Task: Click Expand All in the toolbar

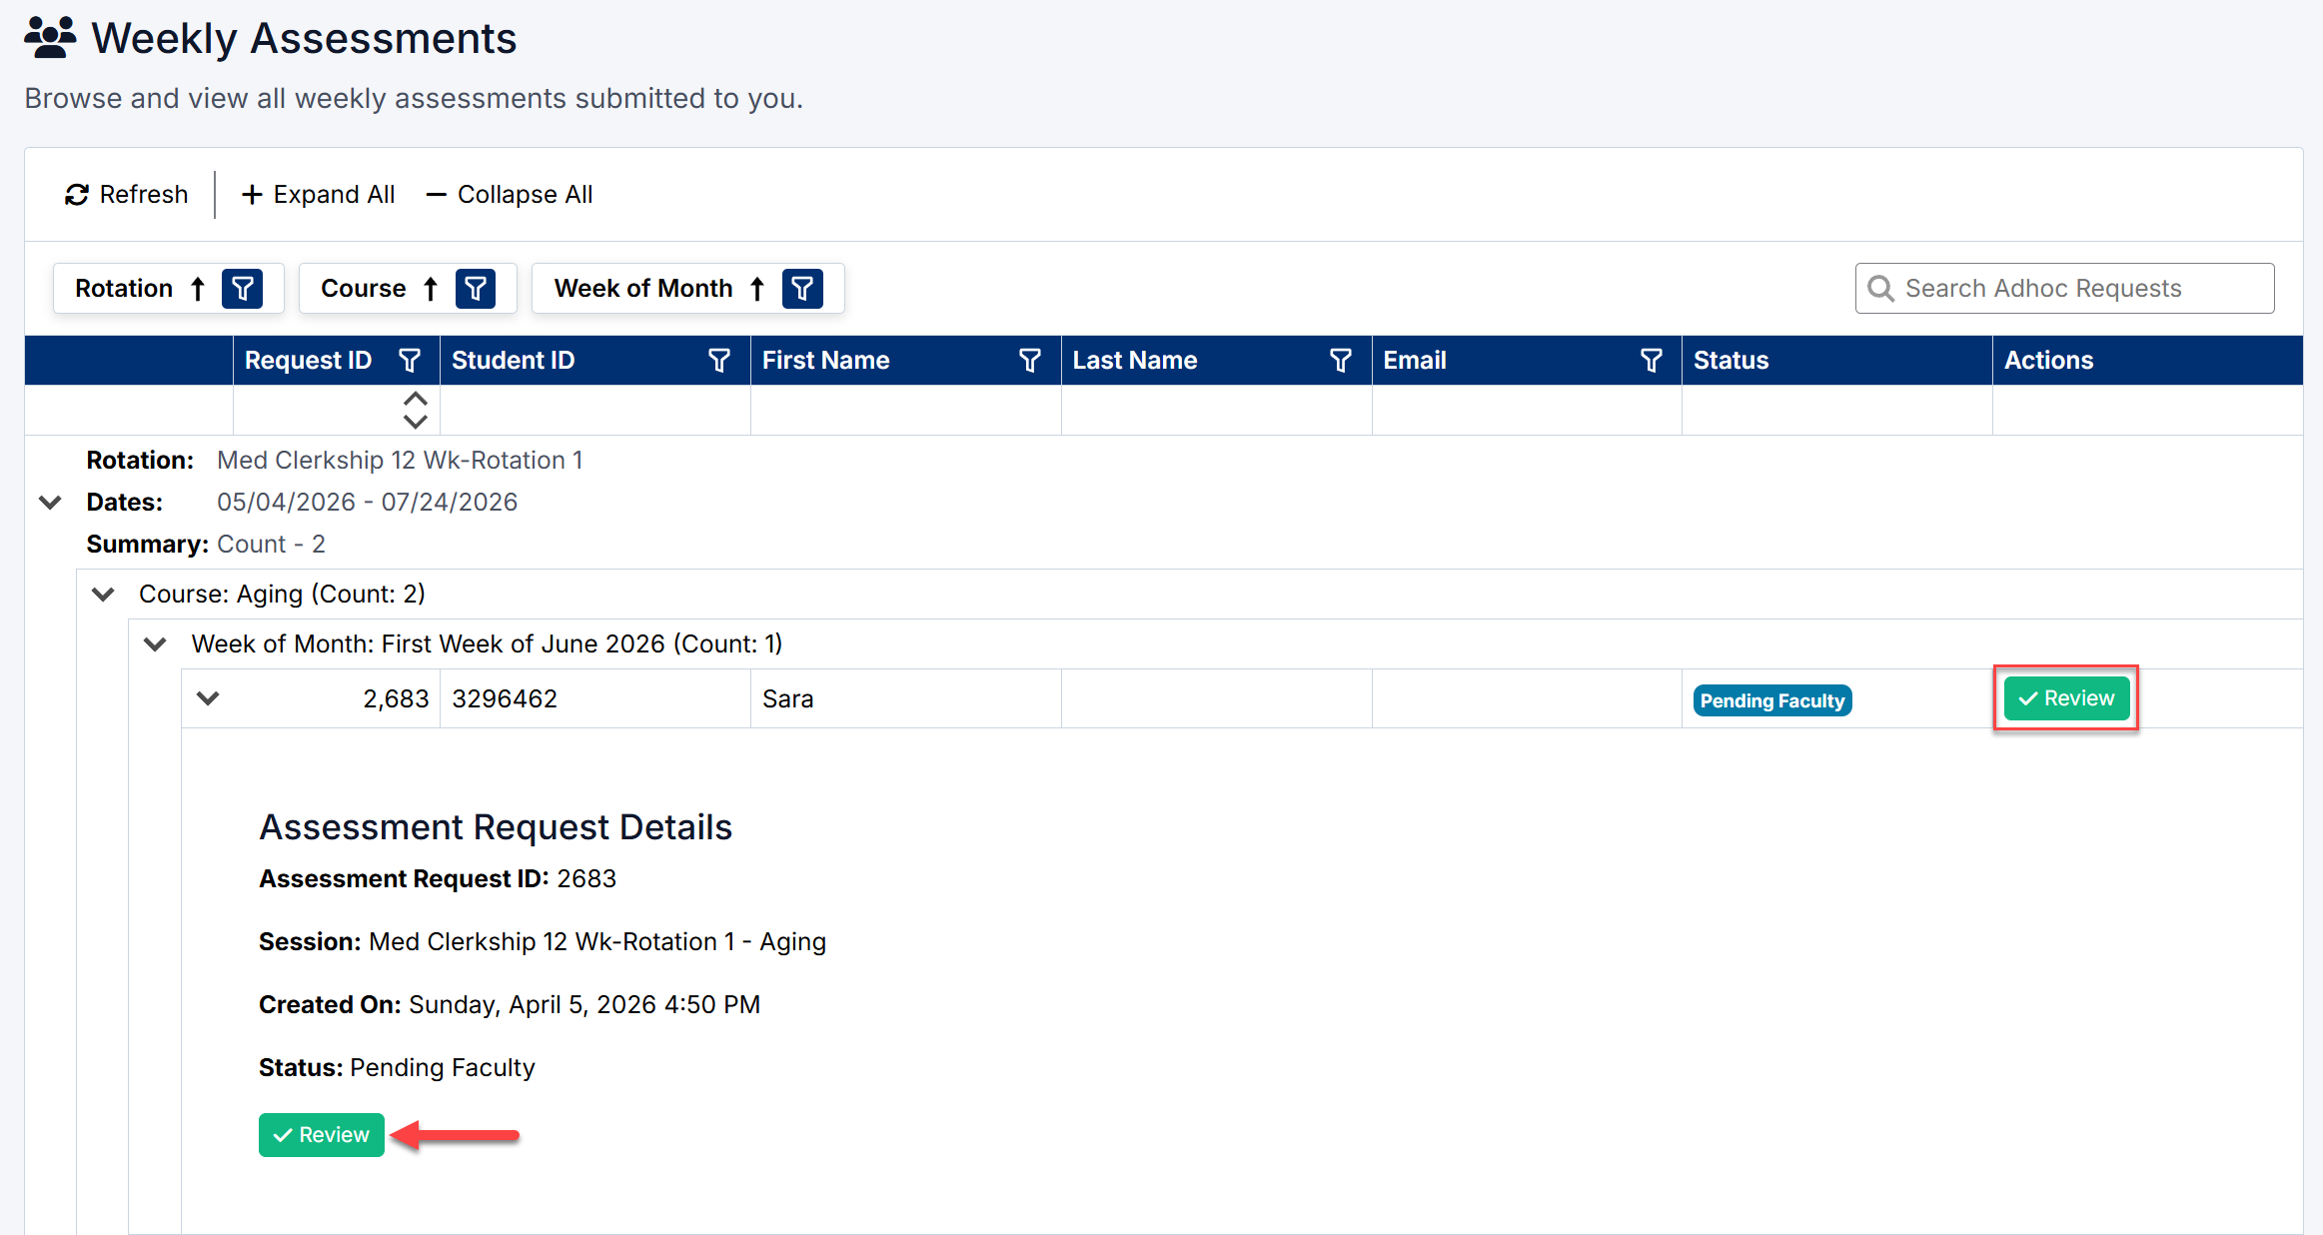Action: click(319, 195)
